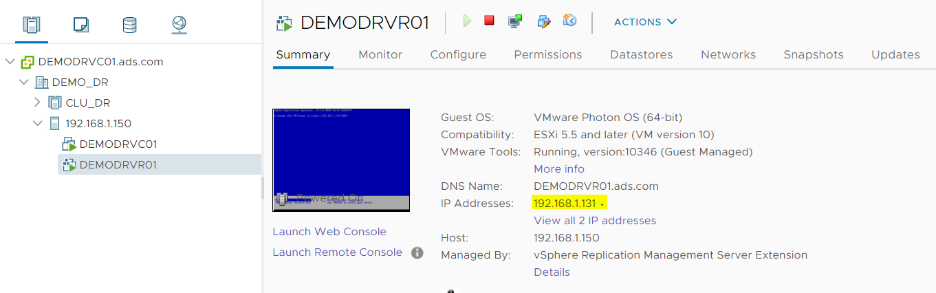Click VM icon beside DEMODRVC01

point(69,144)
